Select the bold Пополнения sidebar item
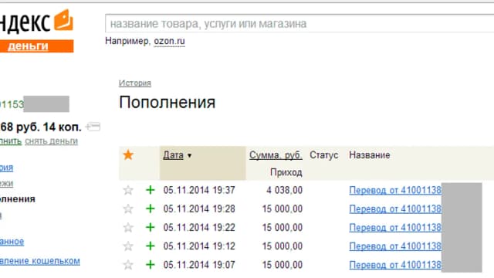Screen dimensions: 494x278 18,199
